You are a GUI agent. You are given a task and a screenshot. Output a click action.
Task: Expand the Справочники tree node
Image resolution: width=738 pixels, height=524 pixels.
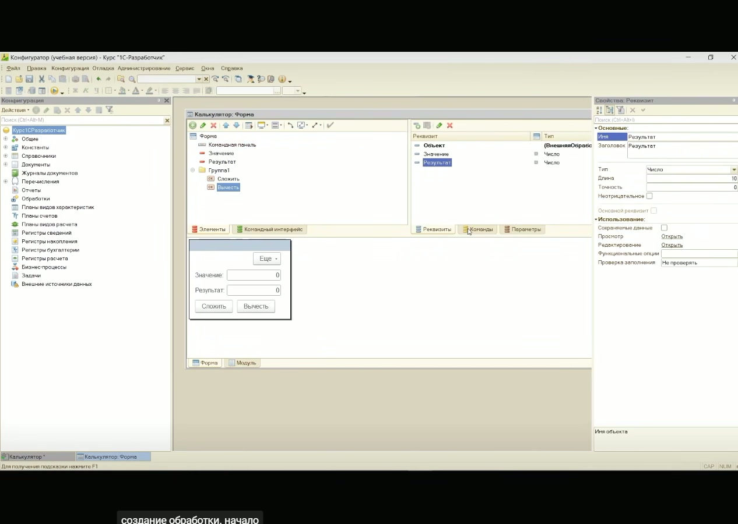(6, 156)
